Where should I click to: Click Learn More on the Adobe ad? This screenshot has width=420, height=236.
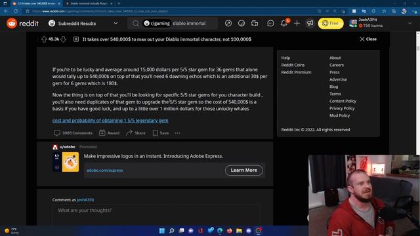(x=243, y=170)
